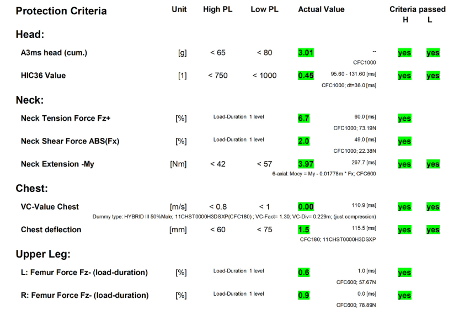This screenshot has width=470, height=321.
Task: Click the High PL column header
Action: point(217,9)
